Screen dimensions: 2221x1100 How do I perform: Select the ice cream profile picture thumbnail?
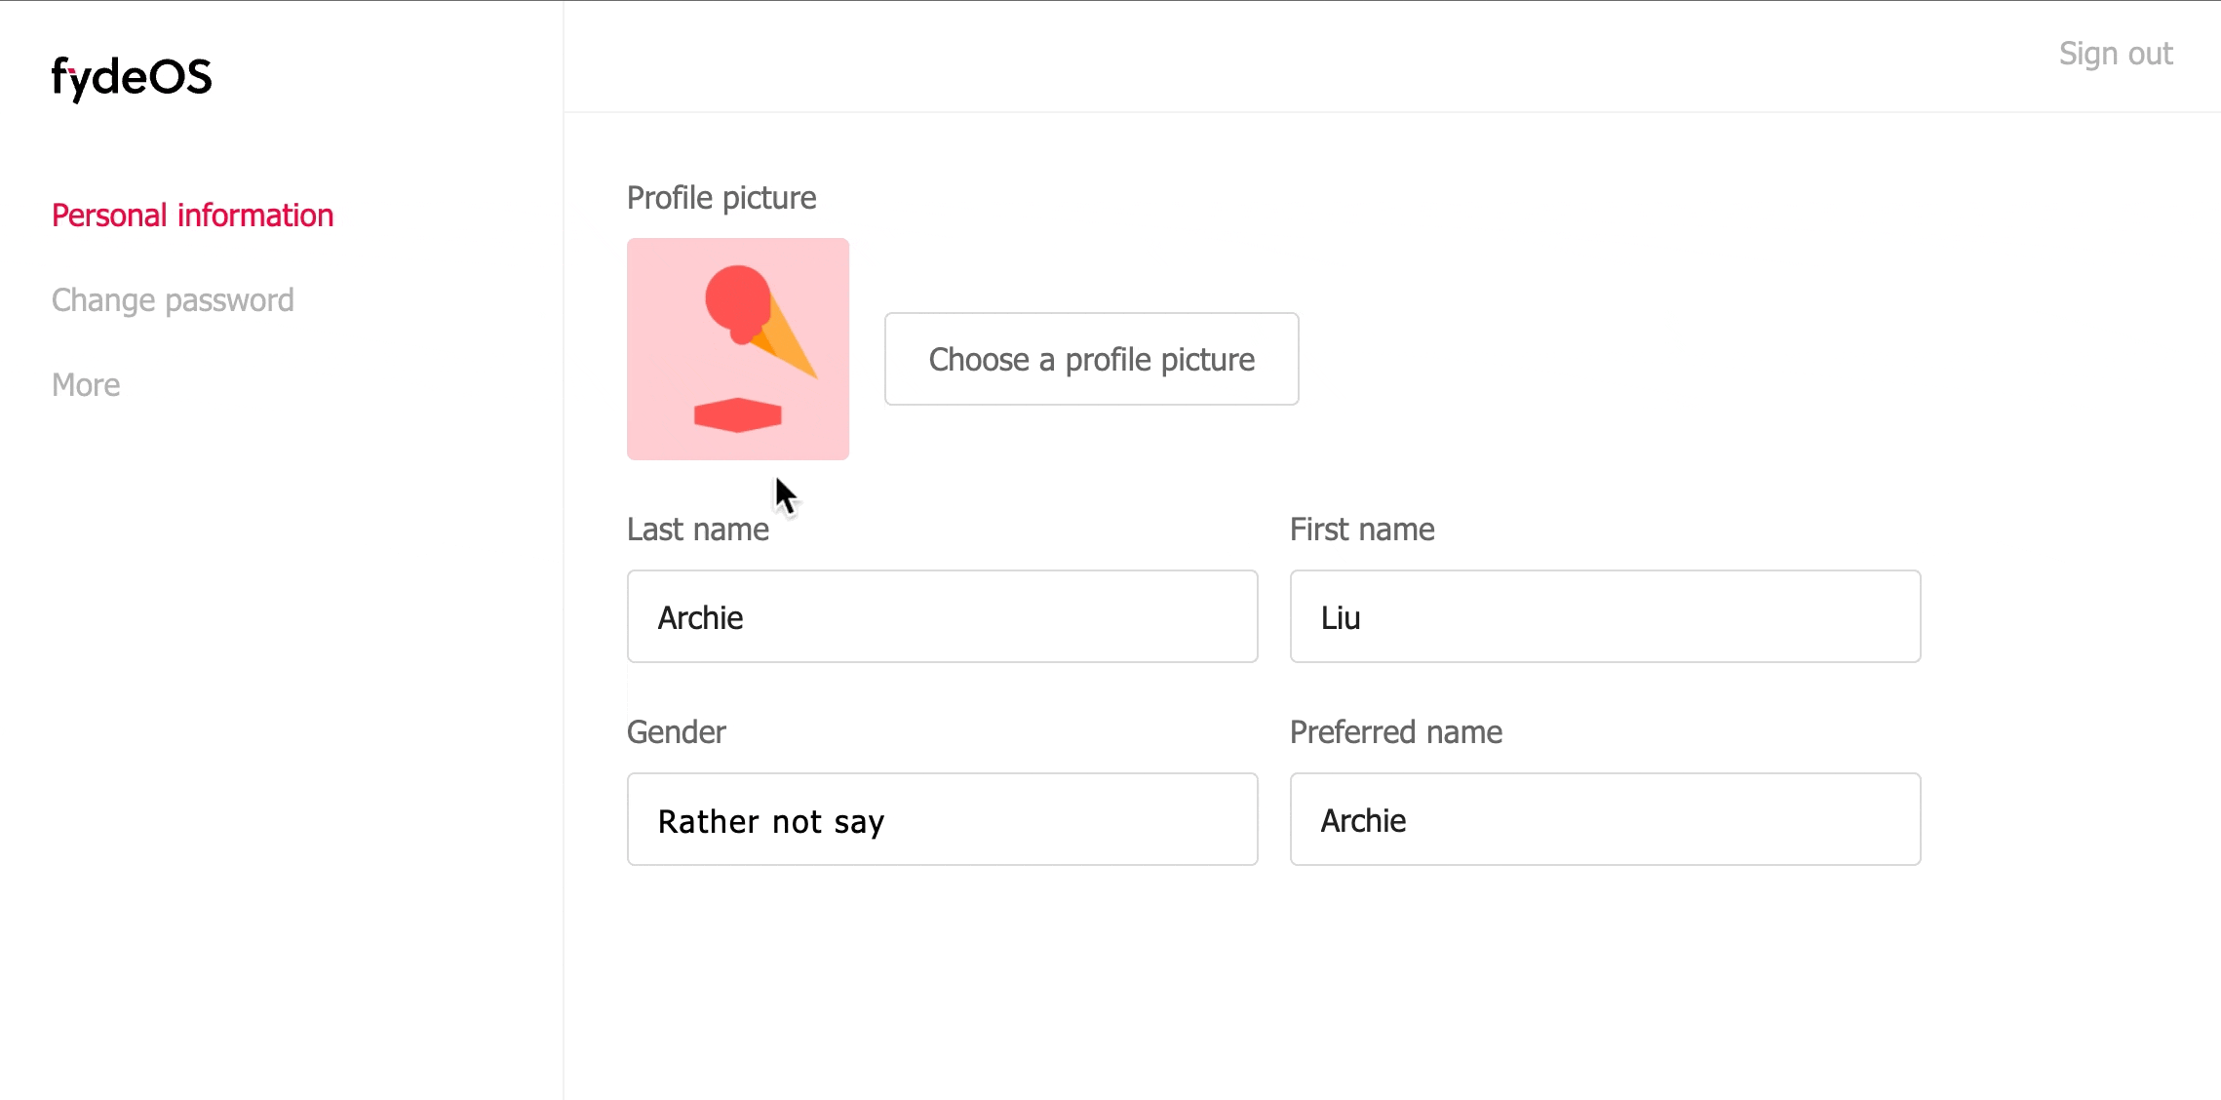pyautogui.click(x=738, y=349)
